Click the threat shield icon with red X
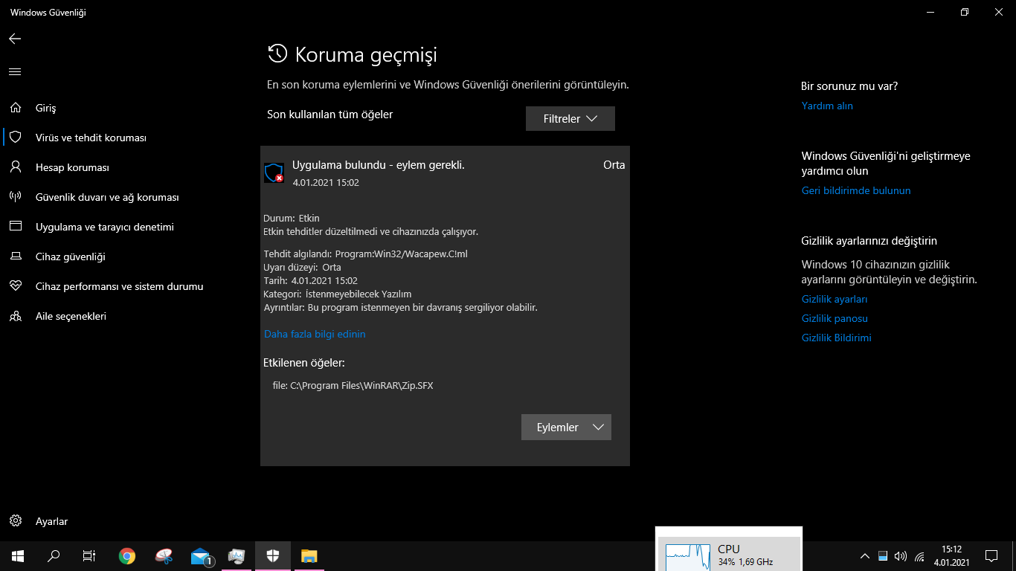 [274, 172]
